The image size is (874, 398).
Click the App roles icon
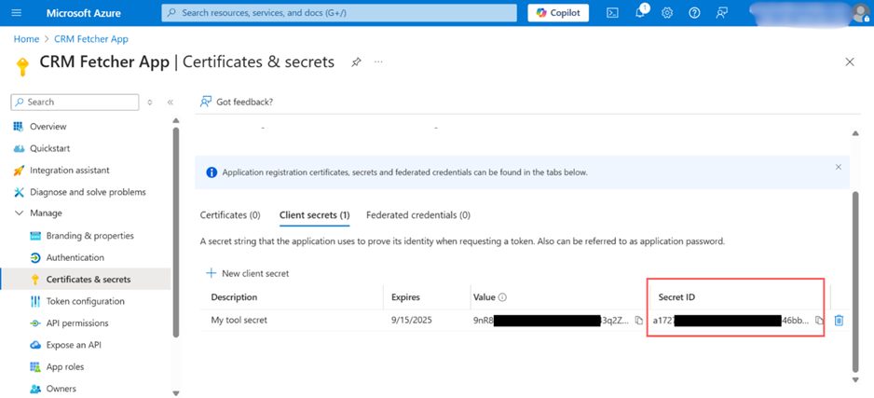coord(35,367)
